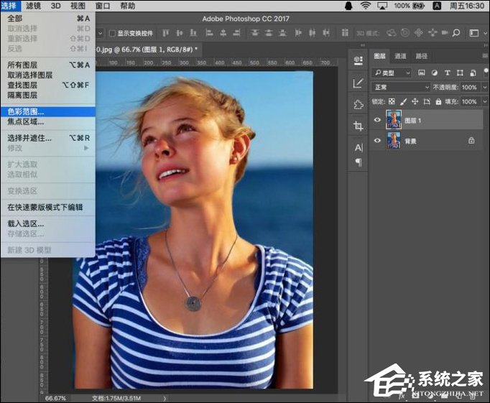The height and width of the screenshot is (403, 490).
Task: Click Select and Mask menu entry
Action: 29,138
